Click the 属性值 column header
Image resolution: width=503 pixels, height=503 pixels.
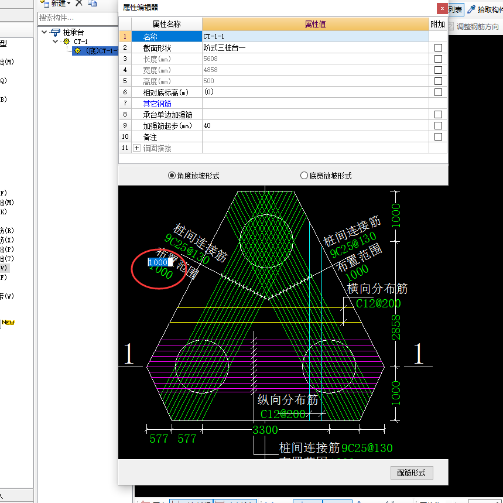pyautogui.click(x=316, y=24)
